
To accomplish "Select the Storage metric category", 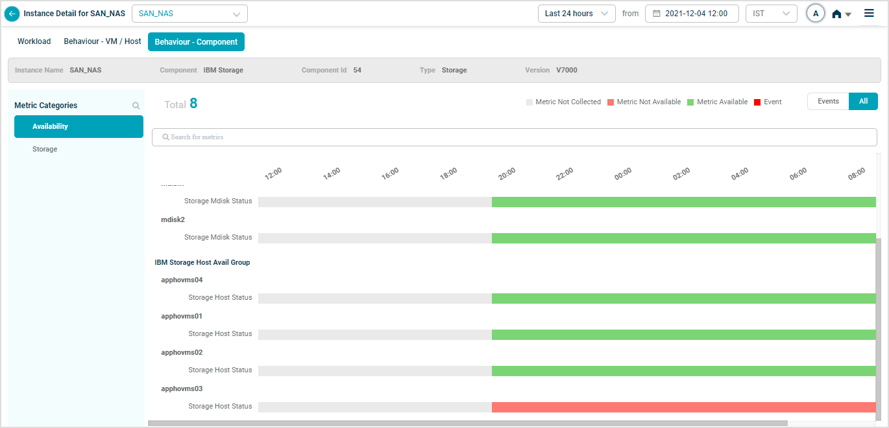I will [45, 149].
